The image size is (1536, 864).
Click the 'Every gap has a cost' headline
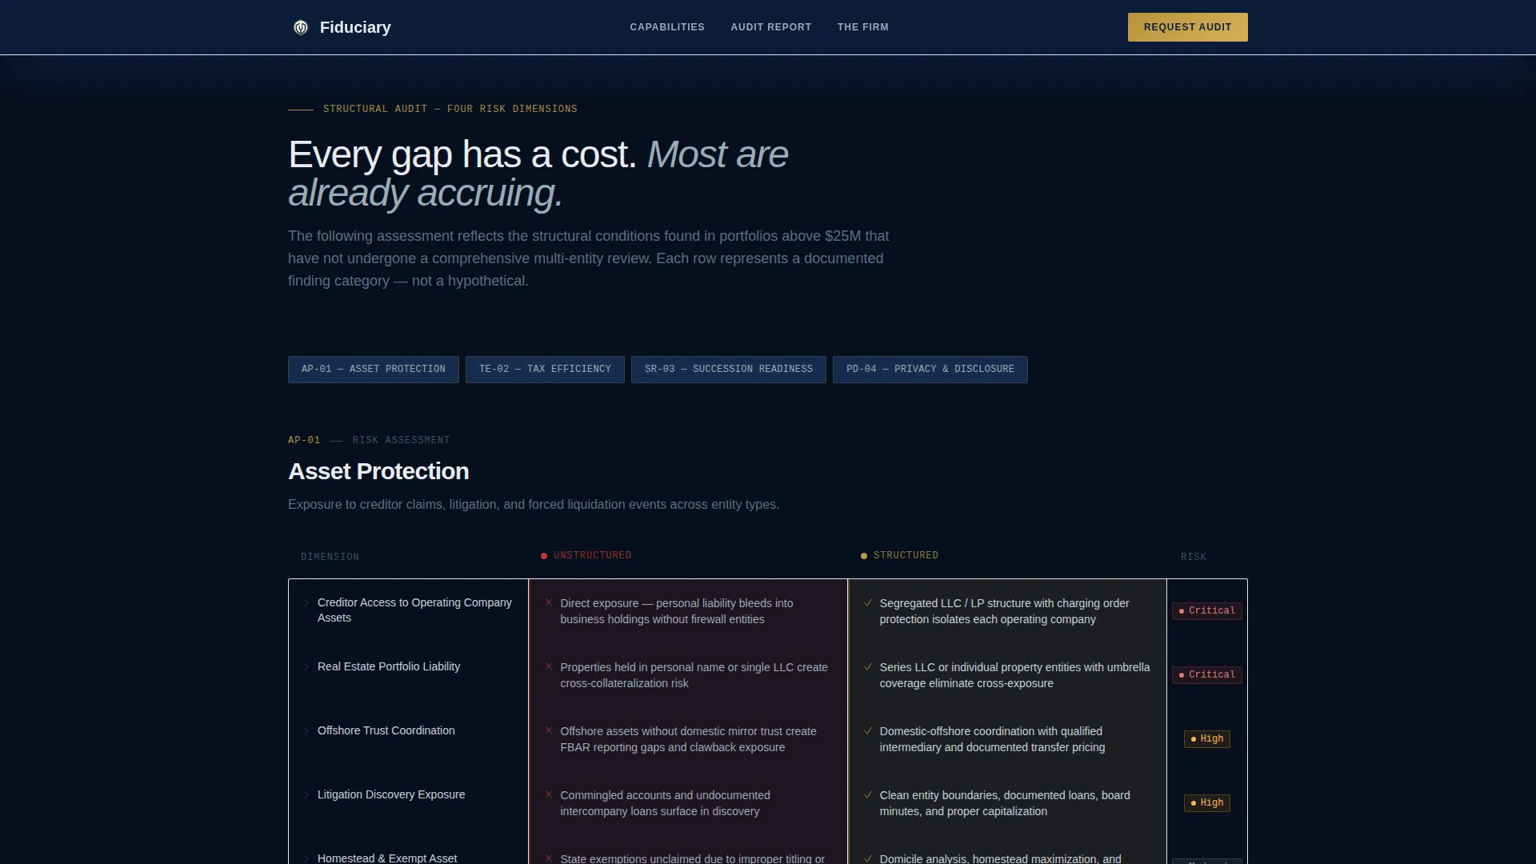pyautogui.click(x=538, y=174)
